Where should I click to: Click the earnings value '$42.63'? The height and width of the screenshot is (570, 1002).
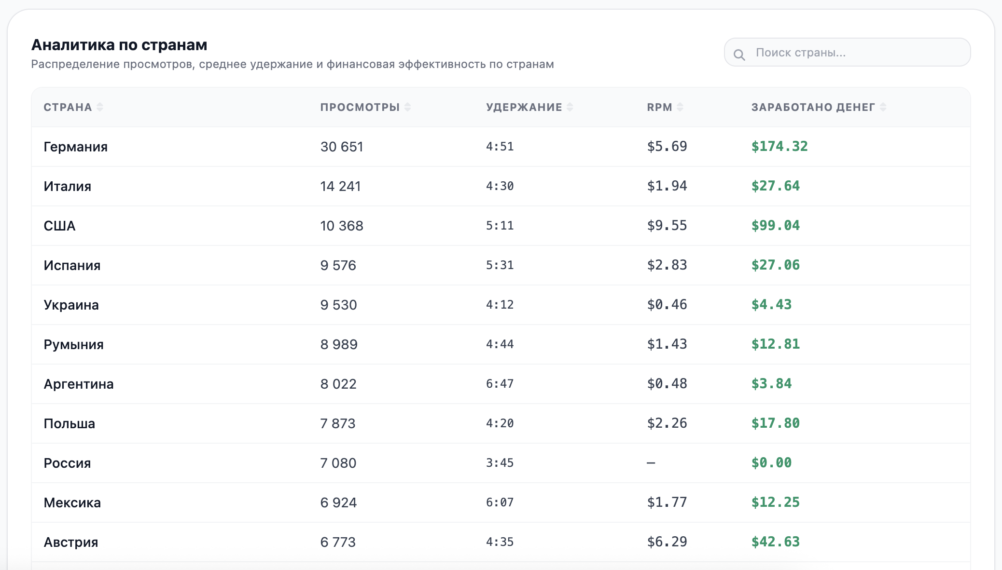776,542
